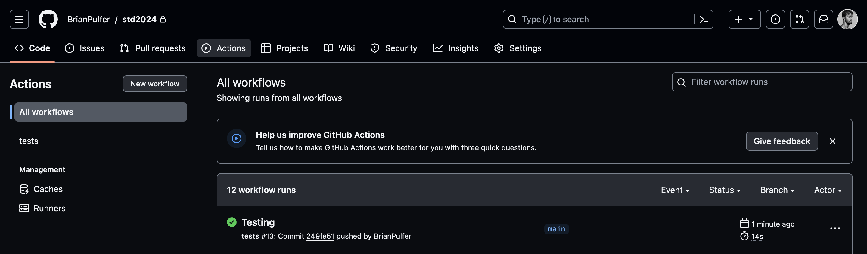The height and width of the screenshot is (254, 867).
Task: Switch to the Projects tab
Action: click(x=284, y=48)
